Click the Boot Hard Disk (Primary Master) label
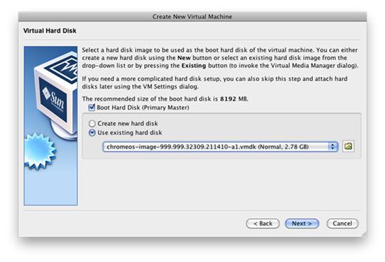 coord(143,108)
